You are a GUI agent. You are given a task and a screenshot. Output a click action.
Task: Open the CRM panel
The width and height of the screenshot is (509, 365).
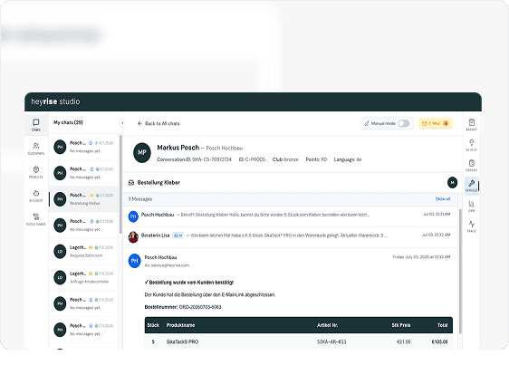(x=471, y=207)
